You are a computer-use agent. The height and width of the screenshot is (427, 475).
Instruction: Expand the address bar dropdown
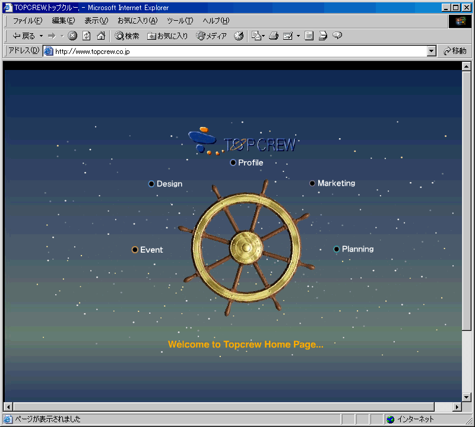point(432,51)
